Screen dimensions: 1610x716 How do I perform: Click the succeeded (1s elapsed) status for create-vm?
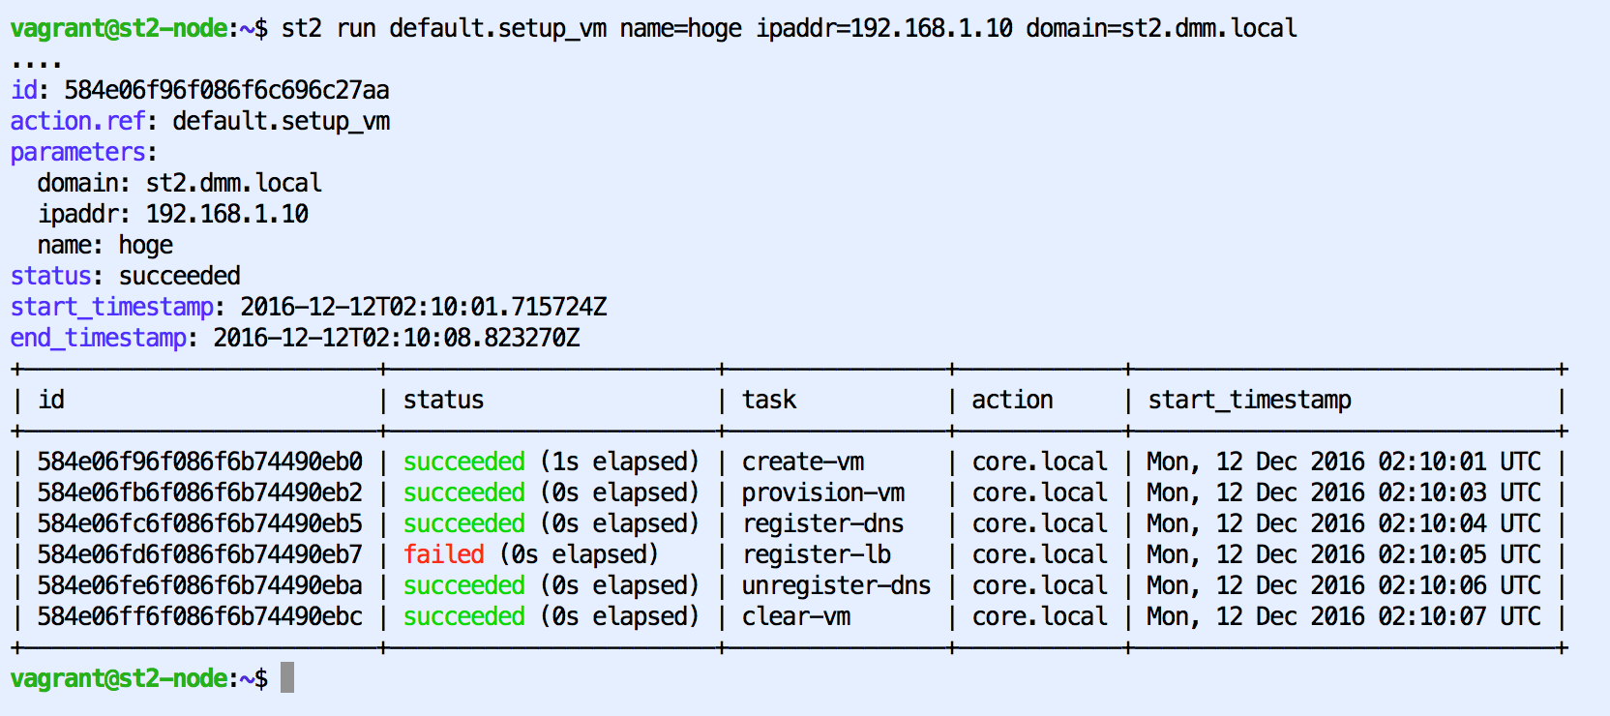[551, 462]
